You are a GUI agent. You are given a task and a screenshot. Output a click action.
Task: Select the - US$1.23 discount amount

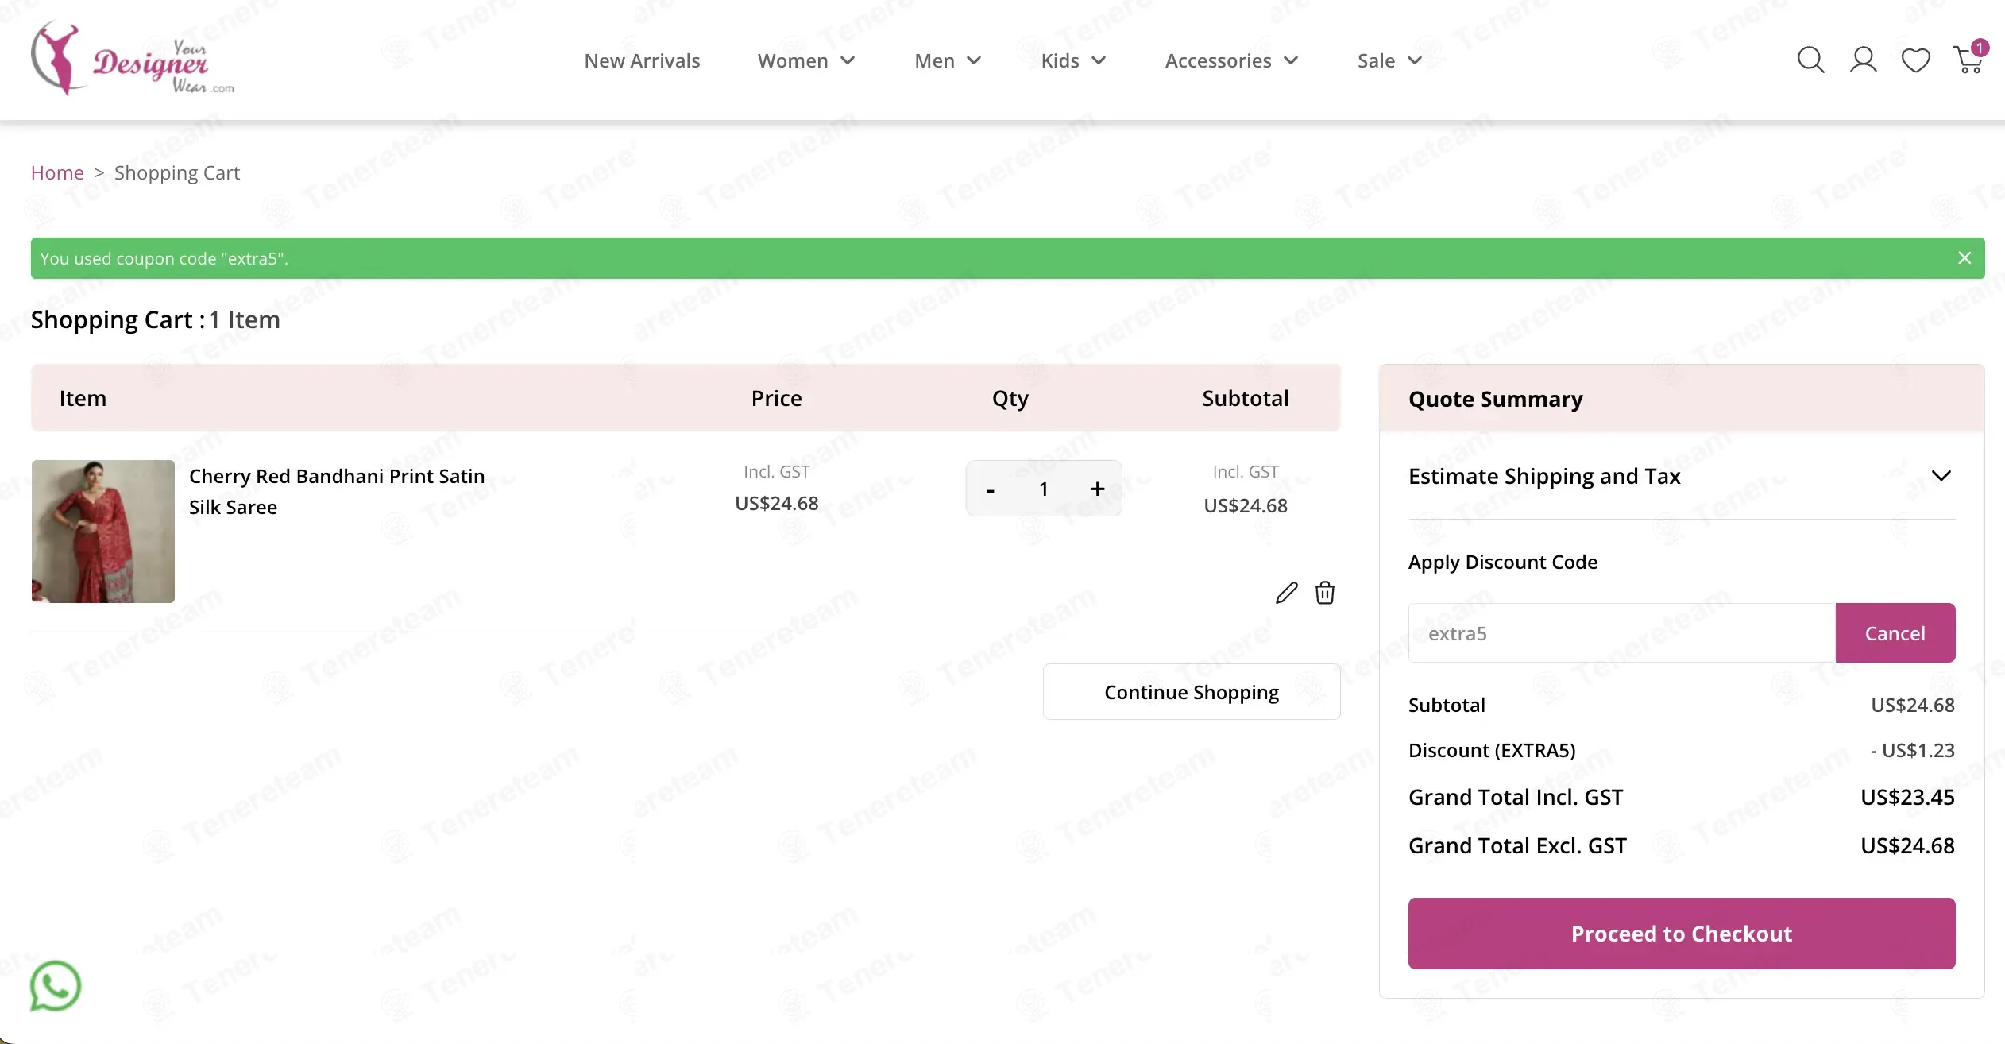[1912, 750]
